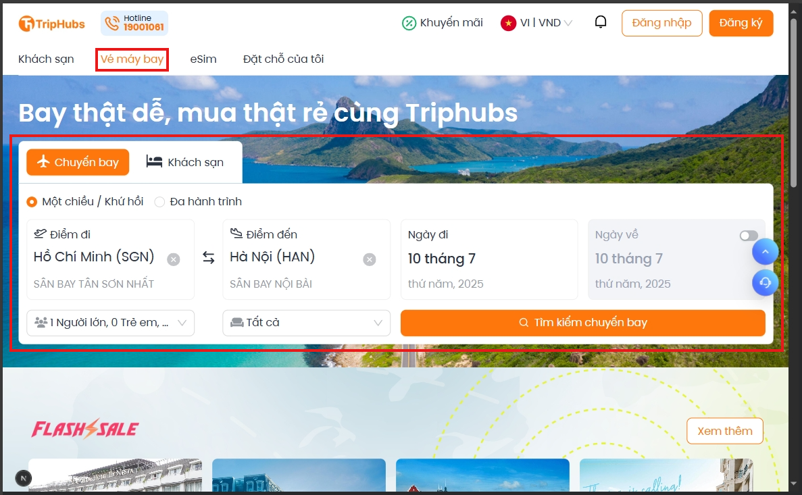Image resolution: width=802 pixels, height=495 pixels.
Task: Clear the Hồ Chí Minh departure field
Action: pyautogui.click(x=174, y=260)
